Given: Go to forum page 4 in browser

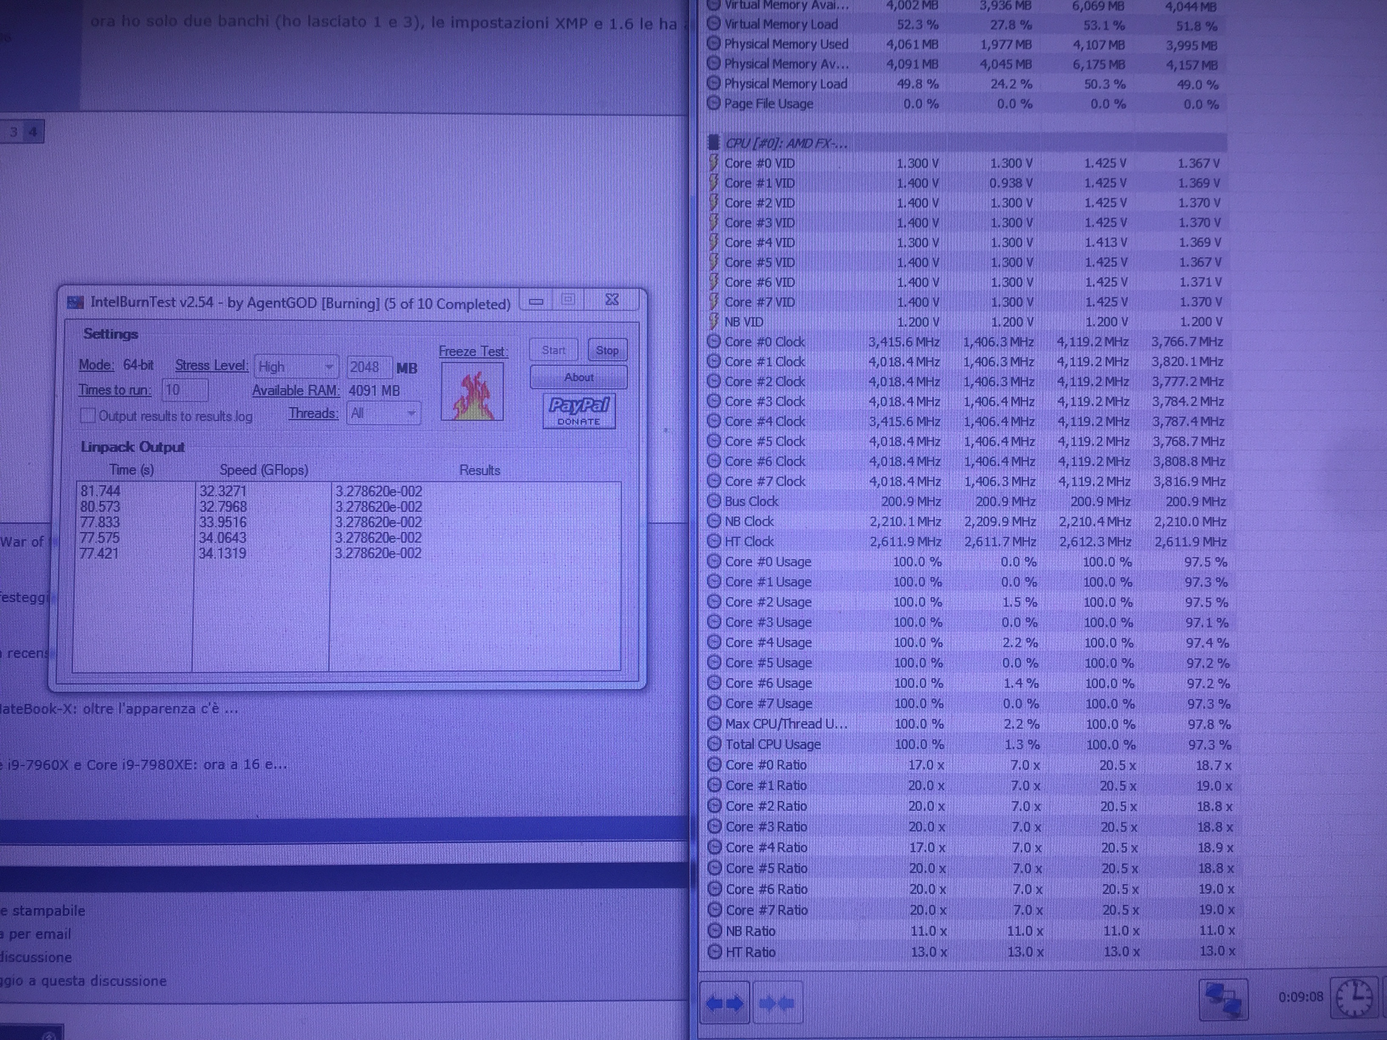Looking at the screenshot, I should point(33,132).
